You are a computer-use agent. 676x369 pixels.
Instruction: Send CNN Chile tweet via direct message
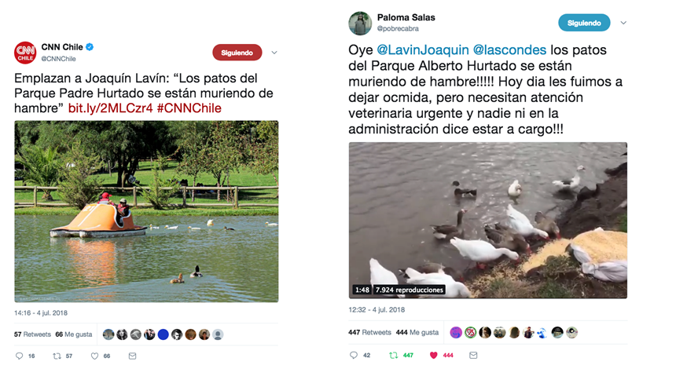(x=132, y=356)
